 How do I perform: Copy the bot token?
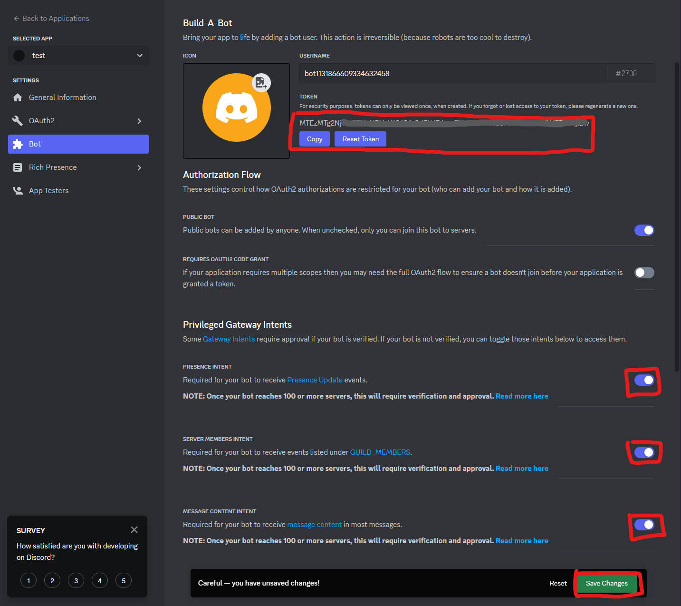click(x=315, y=139)
